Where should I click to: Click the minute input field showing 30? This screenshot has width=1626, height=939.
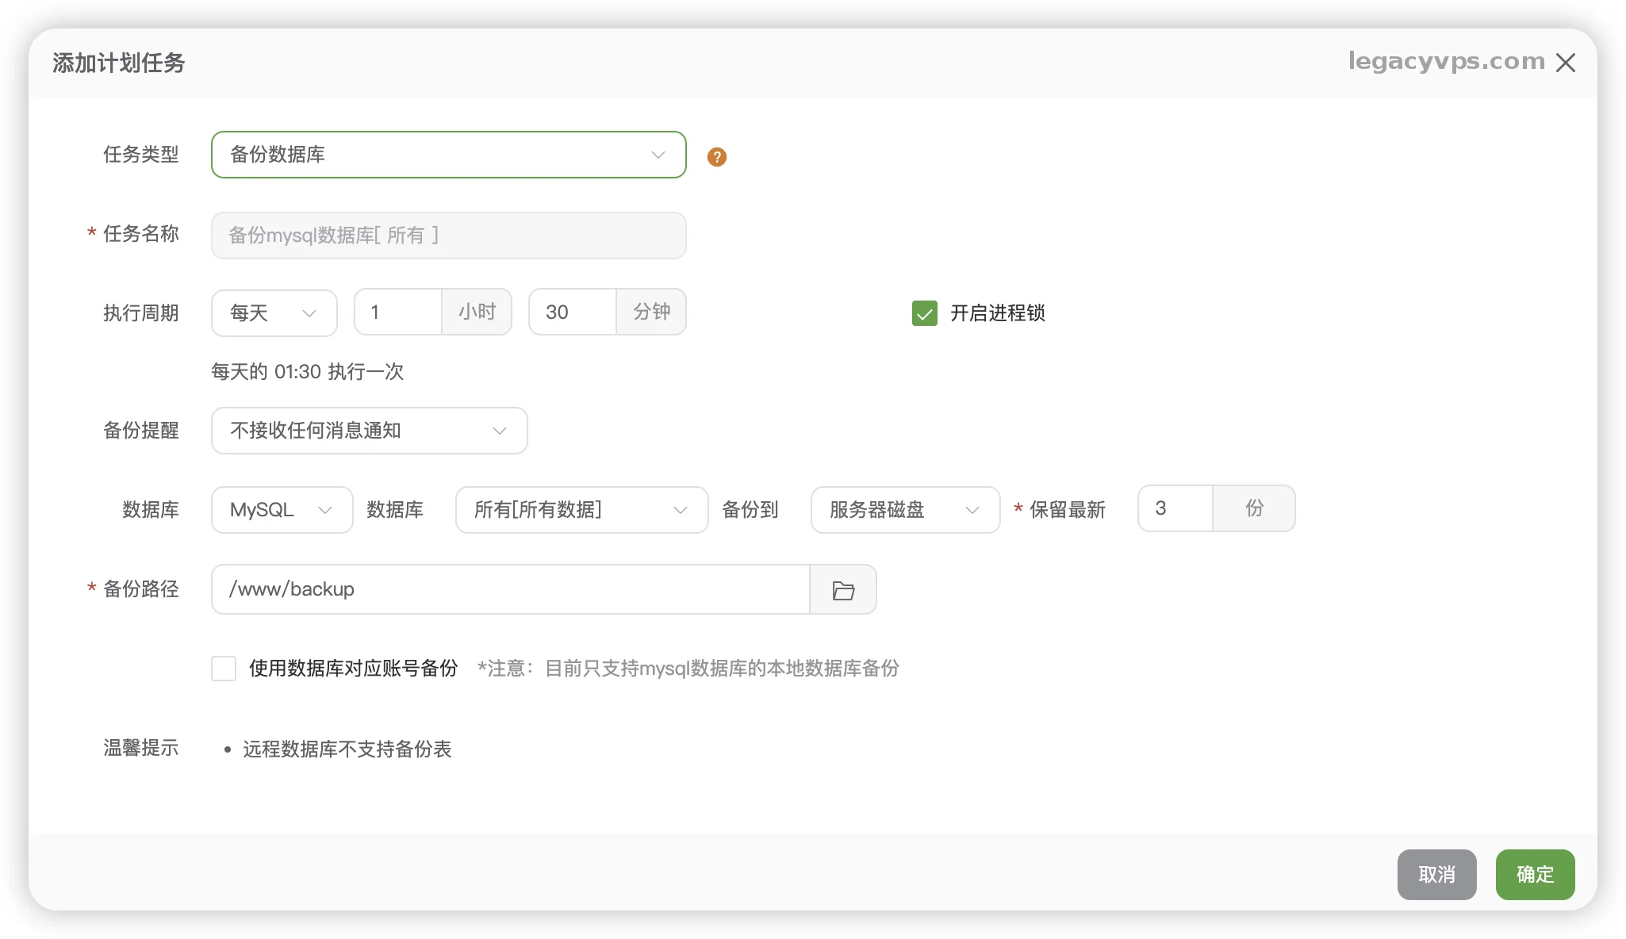click(572, 312)
